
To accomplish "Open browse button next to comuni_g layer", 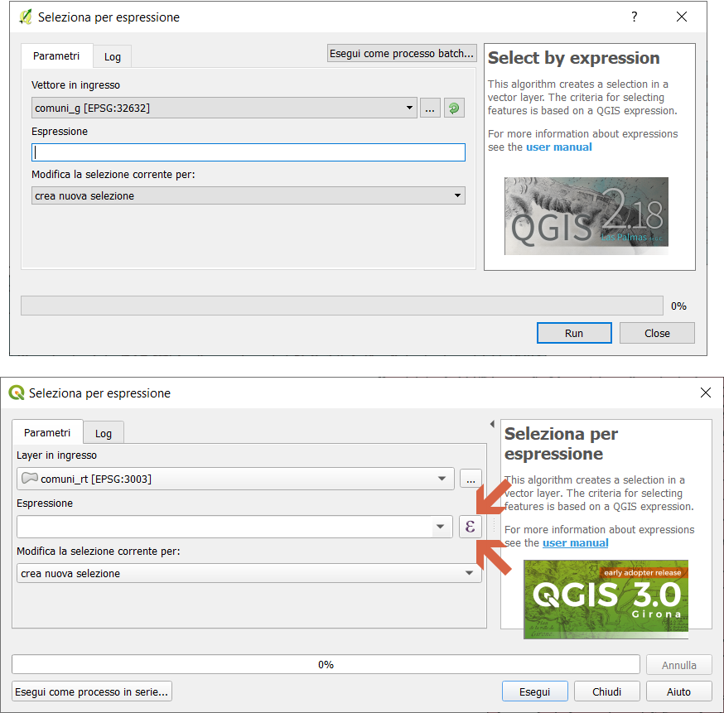I will point(430,108).
